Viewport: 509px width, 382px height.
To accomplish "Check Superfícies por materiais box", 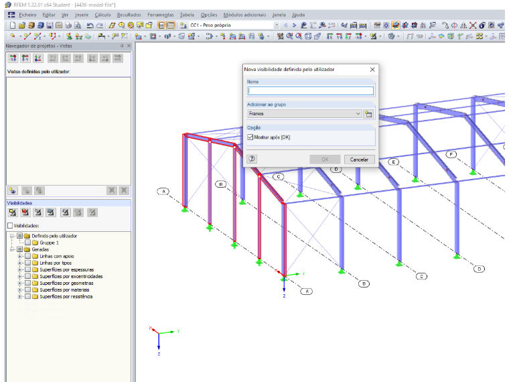I will (28, 290).
